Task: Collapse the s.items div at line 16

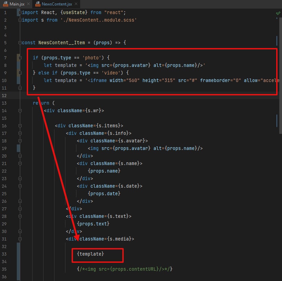Action: (x=20, y=126)
